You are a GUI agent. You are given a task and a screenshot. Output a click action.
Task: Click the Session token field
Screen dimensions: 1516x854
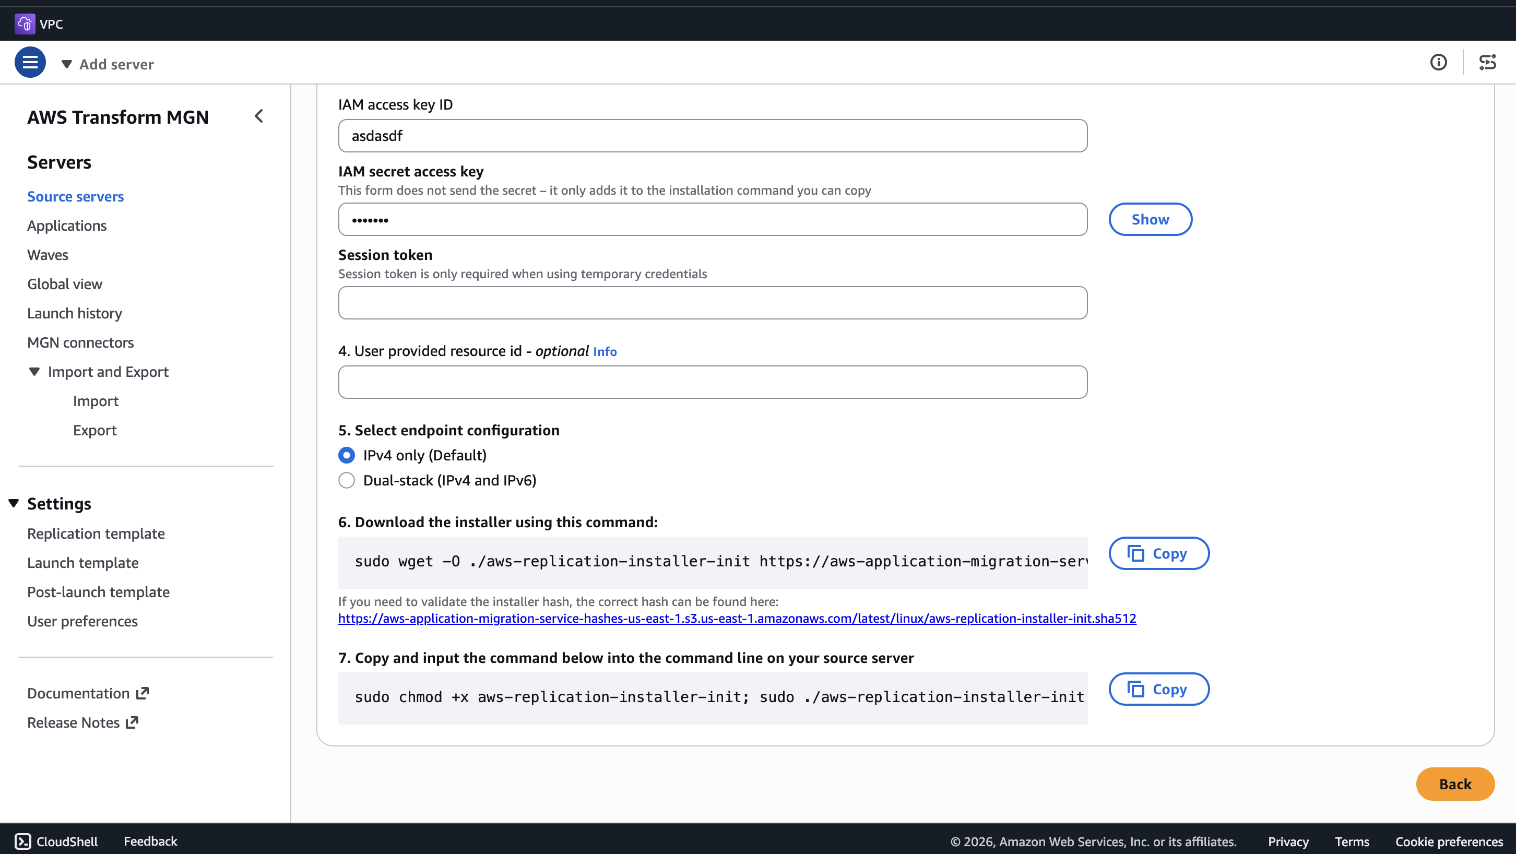pyautogui.click(x=713, y=303)
